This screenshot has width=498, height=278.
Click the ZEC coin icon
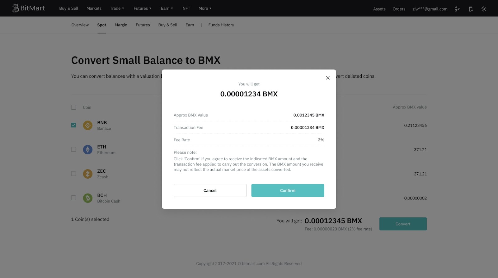(88, 174)
